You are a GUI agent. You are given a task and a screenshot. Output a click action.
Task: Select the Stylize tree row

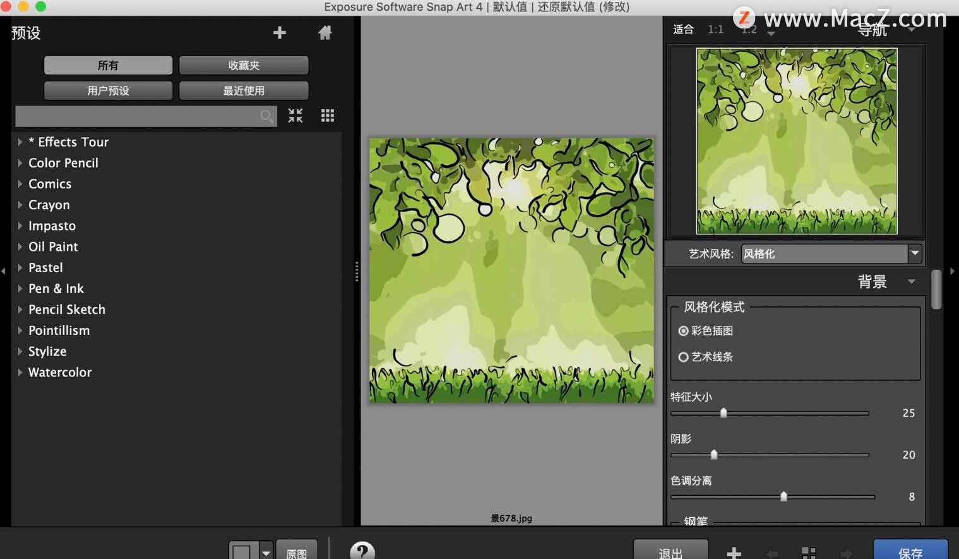177,351
